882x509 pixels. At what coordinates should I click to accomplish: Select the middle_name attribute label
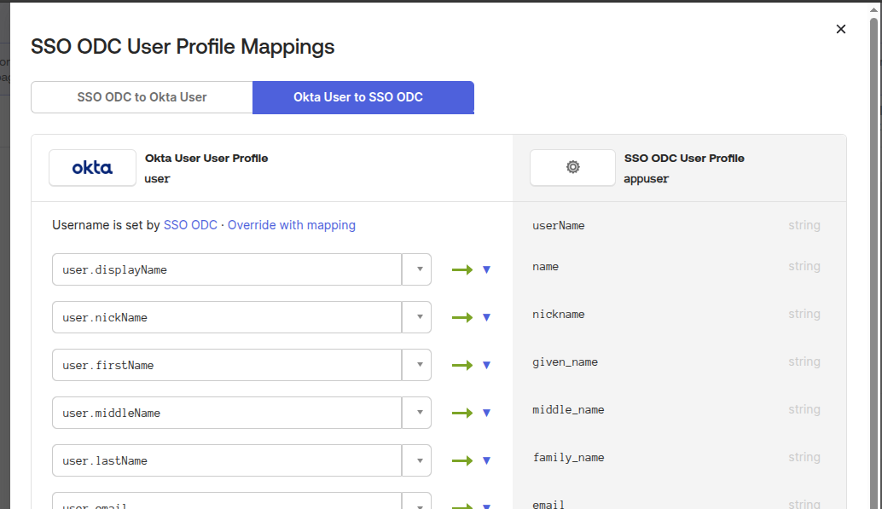click(568, 410)
